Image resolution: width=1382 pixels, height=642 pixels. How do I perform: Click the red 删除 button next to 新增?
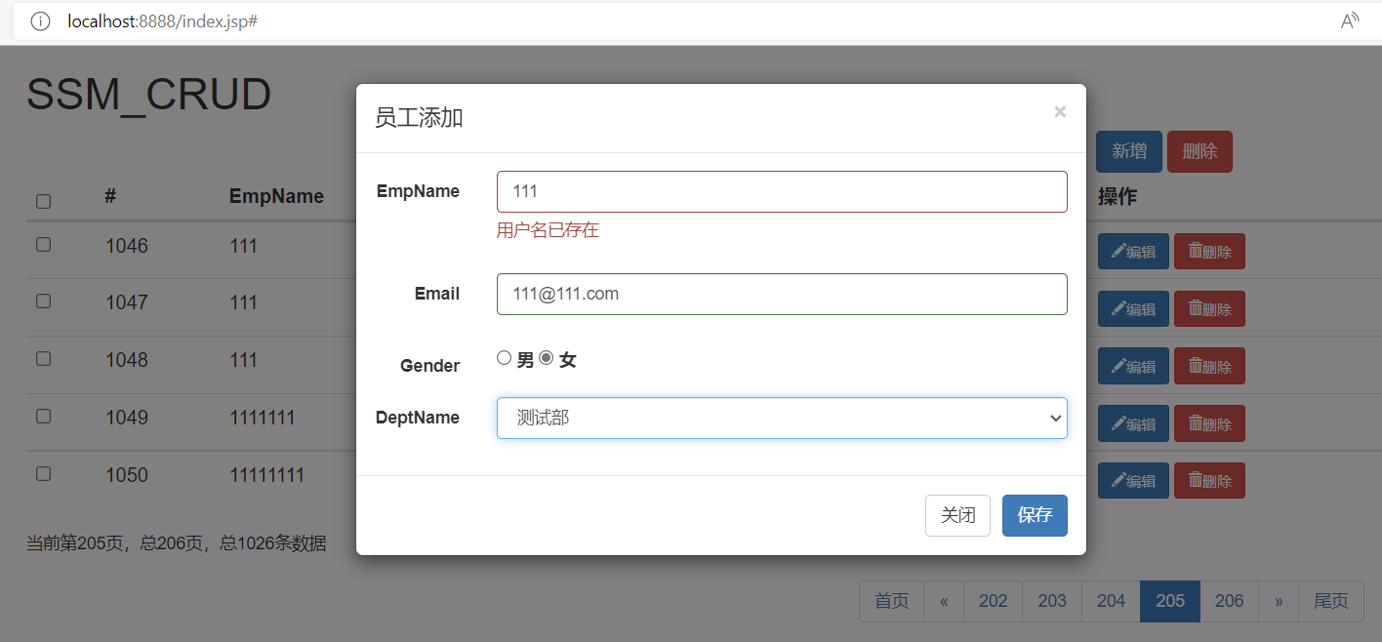tap(1199, 151)
